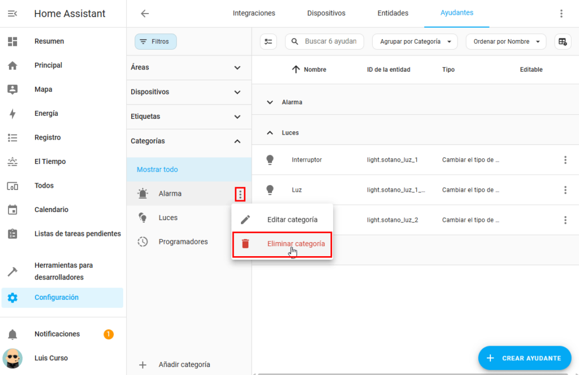Switch to the Dispositivos tab
Viewport: 579px width, 375px height.
point(326,13)
